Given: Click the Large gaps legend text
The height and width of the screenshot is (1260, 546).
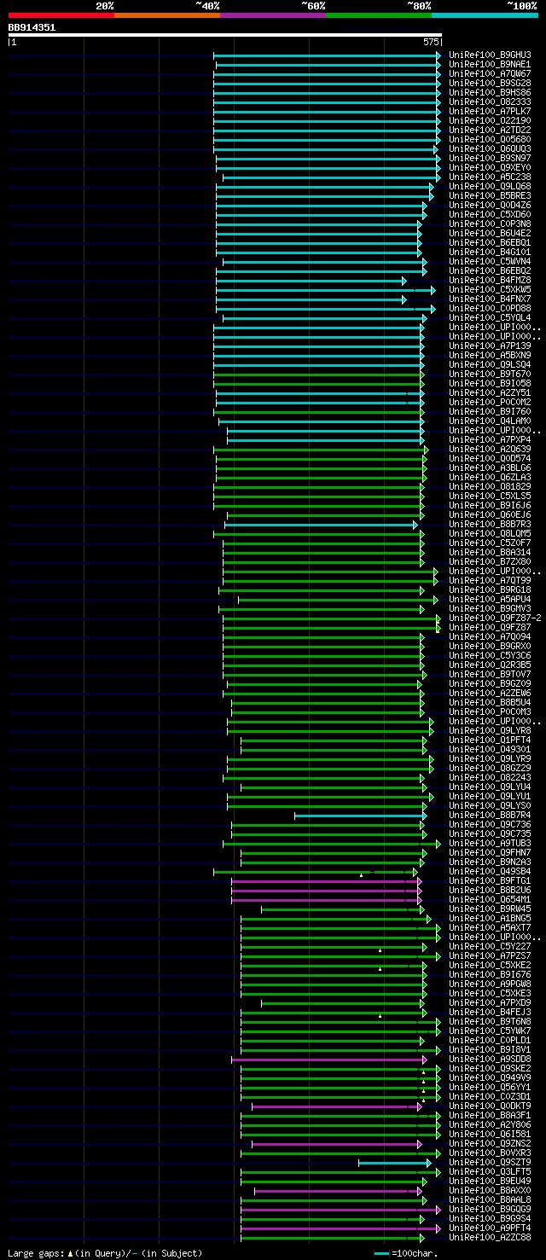Looking at the screenshot, I should click(105, 1252).
